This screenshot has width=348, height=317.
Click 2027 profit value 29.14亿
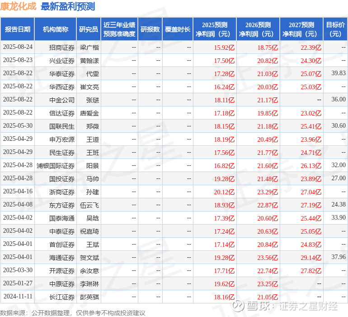(x=311, y=258)
